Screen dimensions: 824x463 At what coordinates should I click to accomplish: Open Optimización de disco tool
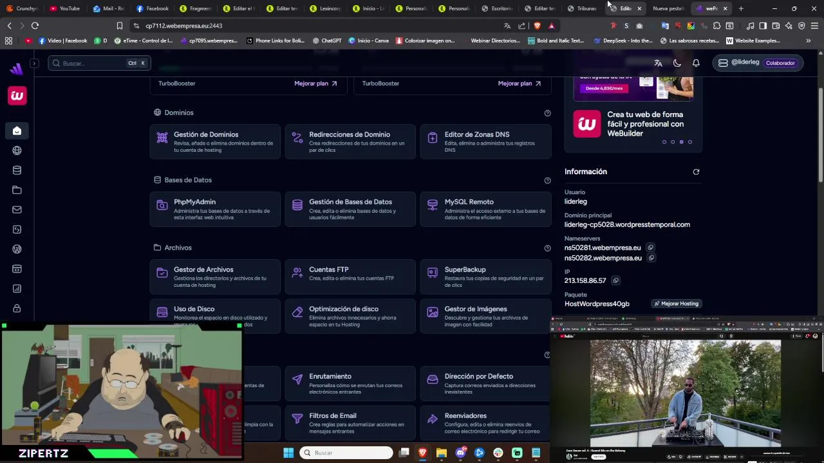[x=350, y=316]
